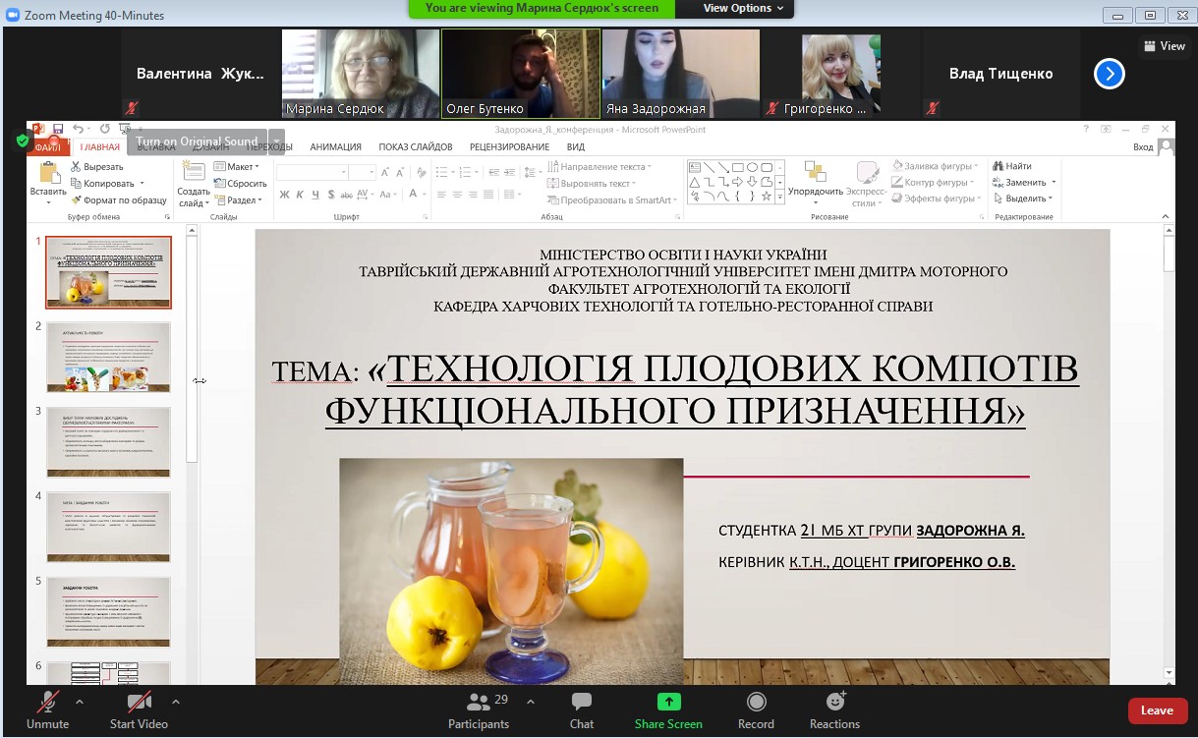Screen dimensions: 1198x738
Task: Open the Reactions menu
Action: point(835,702)
